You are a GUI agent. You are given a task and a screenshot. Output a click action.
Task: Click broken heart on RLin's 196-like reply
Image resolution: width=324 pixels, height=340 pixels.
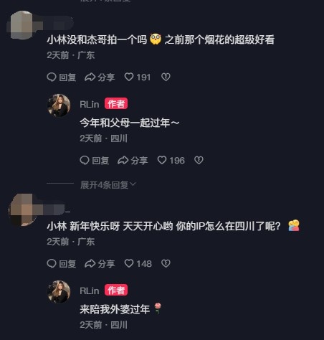[x=199, y=160]
